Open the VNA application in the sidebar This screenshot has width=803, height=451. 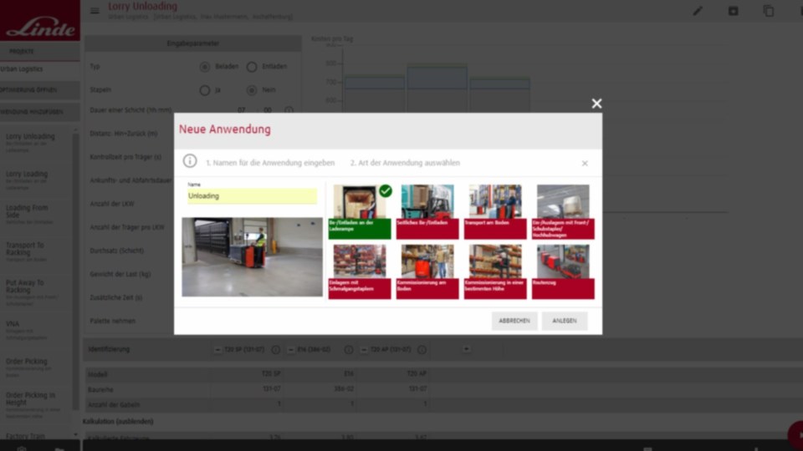(37, 330)
